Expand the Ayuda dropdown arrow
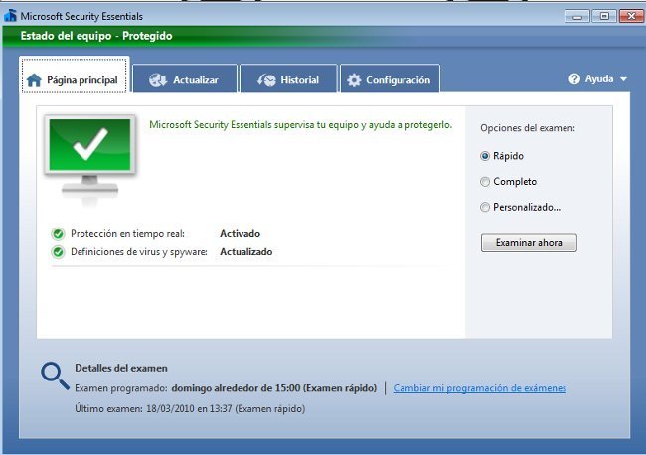 (x=623, y=79)
